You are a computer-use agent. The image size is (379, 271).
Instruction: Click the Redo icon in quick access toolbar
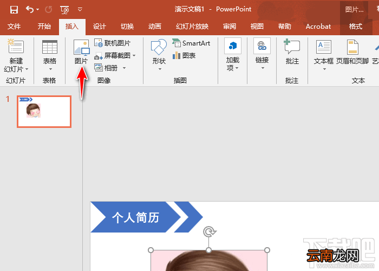point(48,9)
